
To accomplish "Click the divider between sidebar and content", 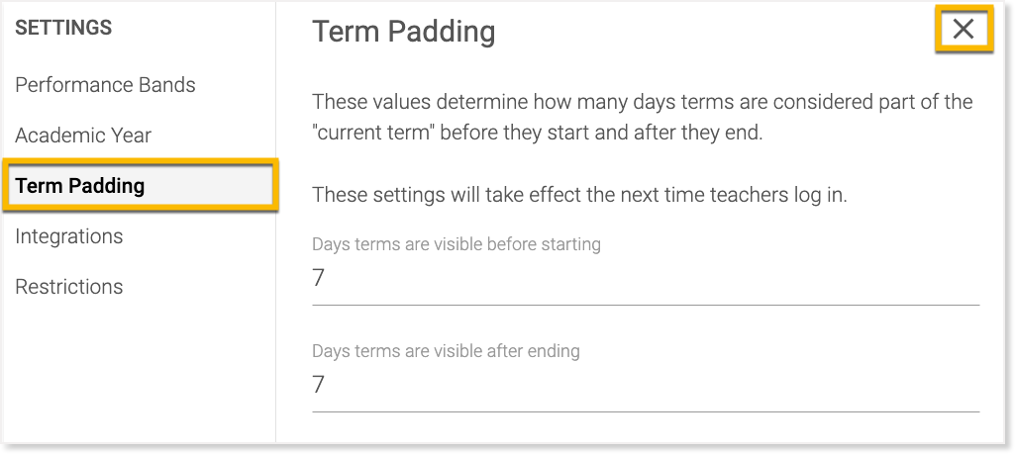I will [x=275, y=326].
